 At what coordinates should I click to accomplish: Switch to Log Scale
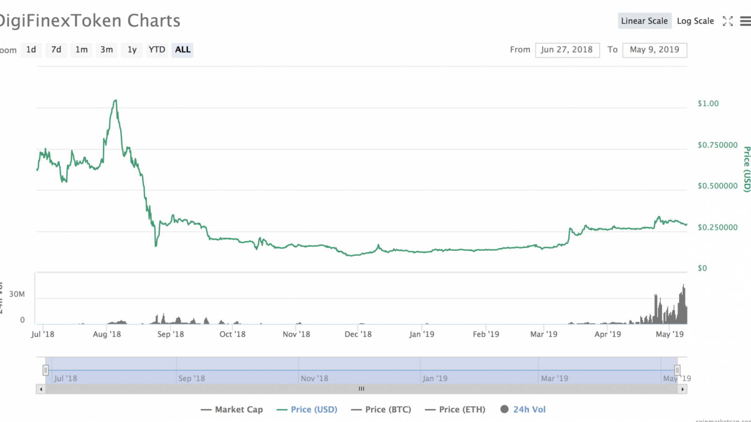pyautogui.click(x=695, y=21)
